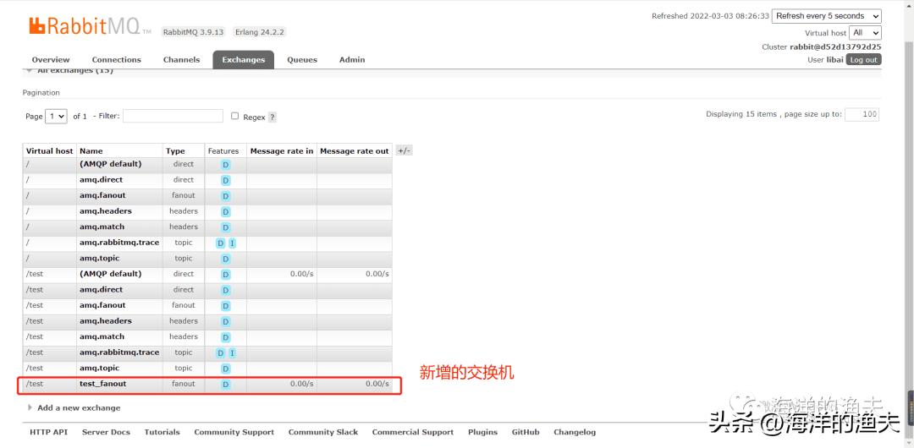Image resolution: width=914 pixels, height=448 pixels.
Task: Open the Commercial Support link
Action: [x=413, y=432]
